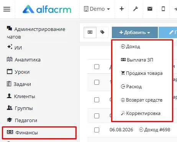The width and height of the screenshot is (177, 142).
Task: Click the banknote view toggle icon
Action: click(x=90, y=32)
